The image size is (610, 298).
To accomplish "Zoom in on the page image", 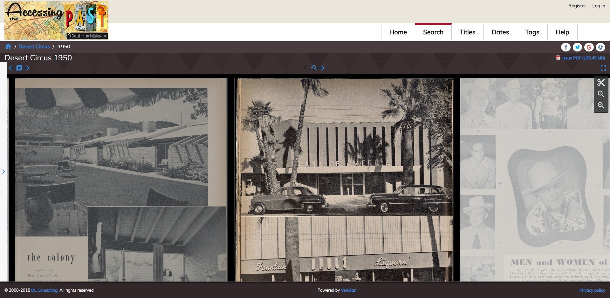I will click(x=601, y=94).
